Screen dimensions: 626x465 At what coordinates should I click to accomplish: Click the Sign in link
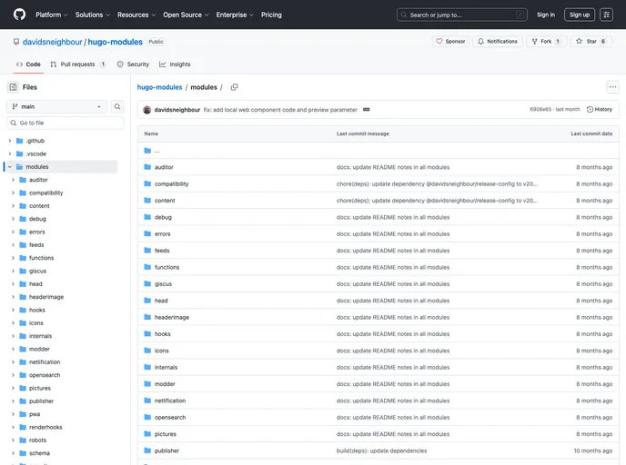tap(546, 15)
